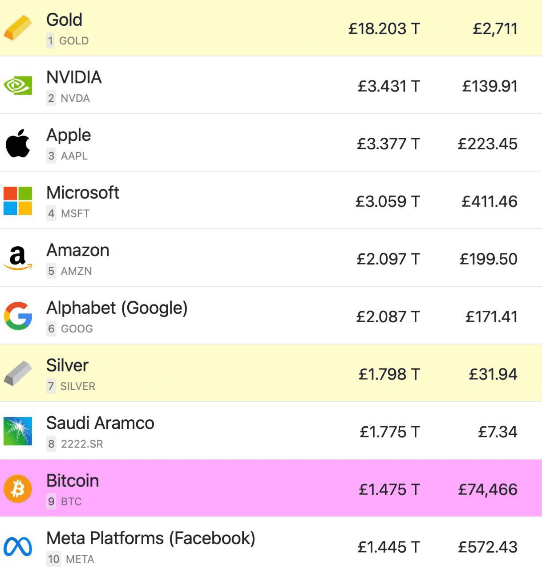This screenshot has height=569, width=542.
Task: Open the NVIDIA company name link
Action: click(74, 77)
